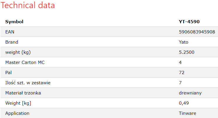Click the Pal row label

pyautogui.click(x=8, y=73)
